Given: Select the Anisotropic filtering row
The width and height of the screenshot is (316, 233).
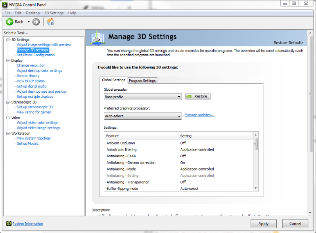Looking at the screenshot, I should coord(178,149).
